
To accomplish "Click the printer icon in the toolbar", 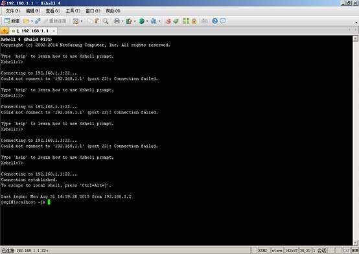I will (x=117, y=21).
